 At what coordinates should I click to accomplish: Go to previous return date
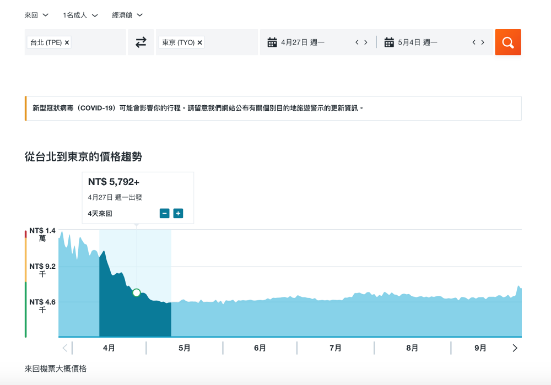point(474,42)
